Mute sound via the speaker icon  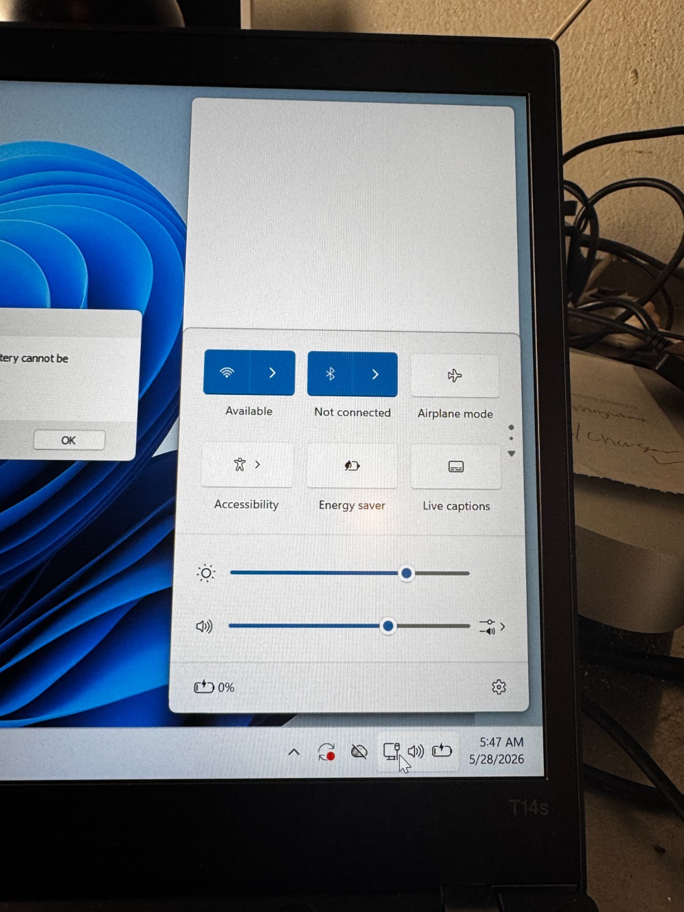pos(204,626)
